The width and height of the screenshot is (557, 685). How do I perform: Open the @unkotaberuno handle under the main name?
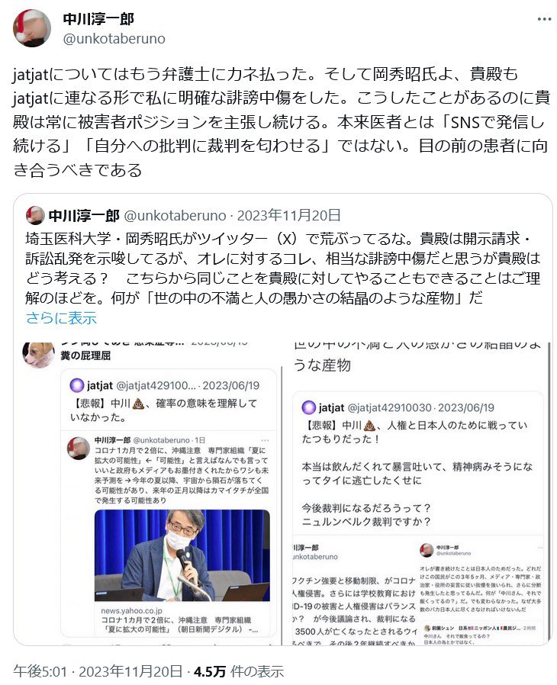pos(114,38)
